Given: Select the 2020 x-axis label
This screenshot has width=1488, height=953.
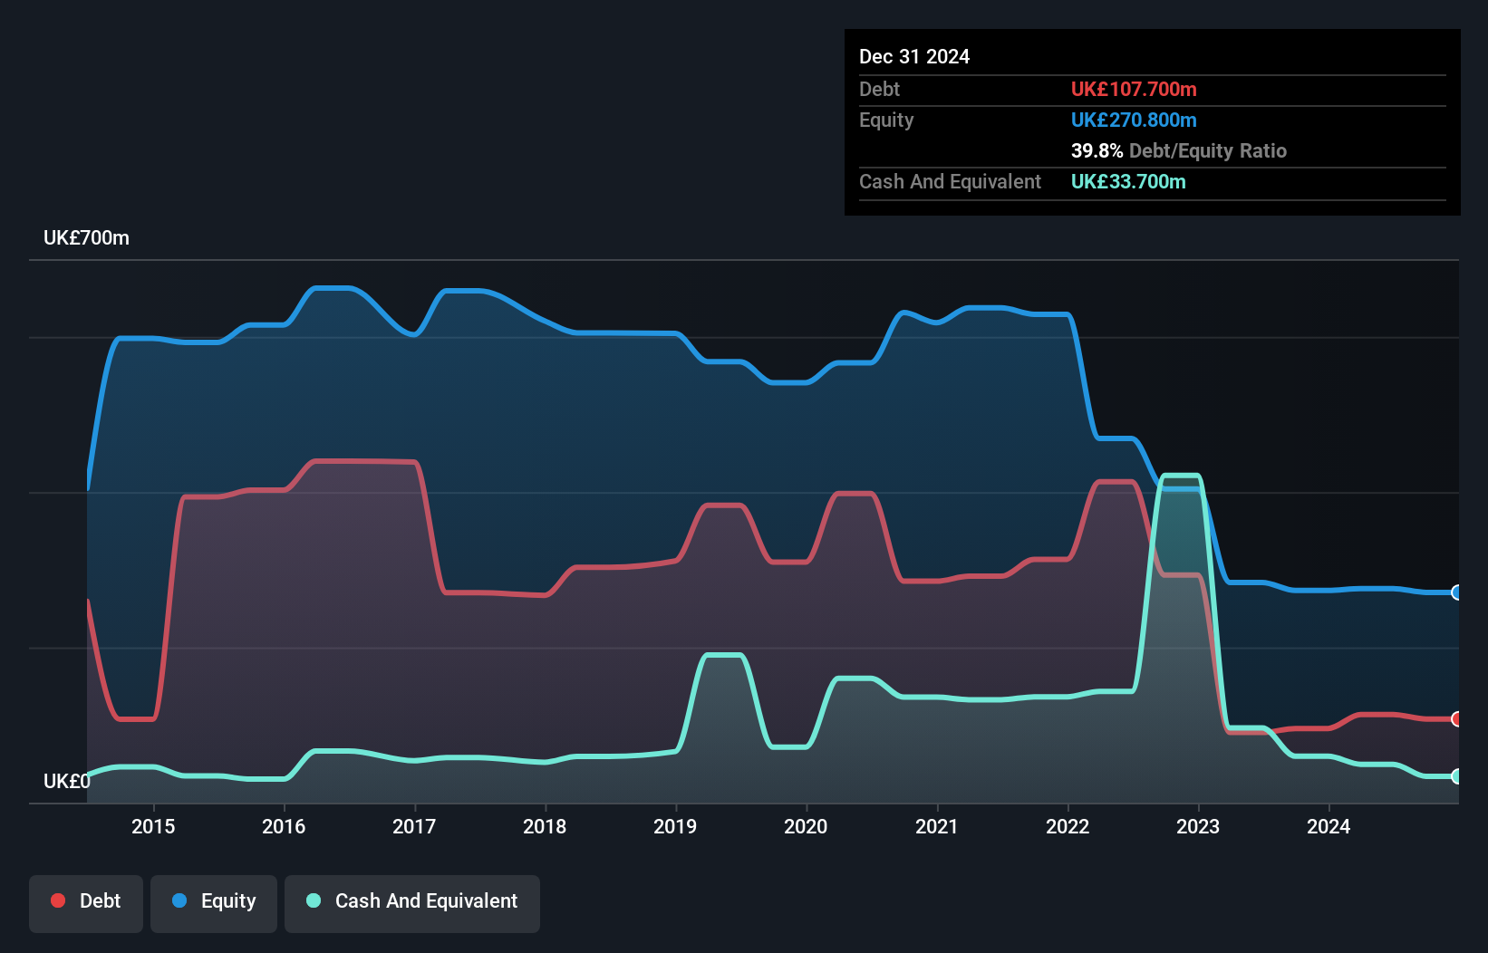Looking at the screenshot, I should (806, 826).
